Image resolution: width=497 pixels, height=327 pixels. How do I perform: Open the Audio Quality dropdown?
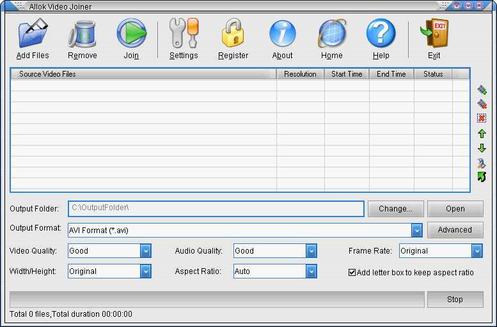click(312, 251)
